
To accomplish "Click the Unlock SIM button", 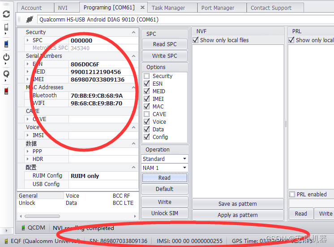I will point(165,213).
